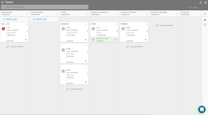Click the ON TRAVEL column header

(x=185, y=12)
